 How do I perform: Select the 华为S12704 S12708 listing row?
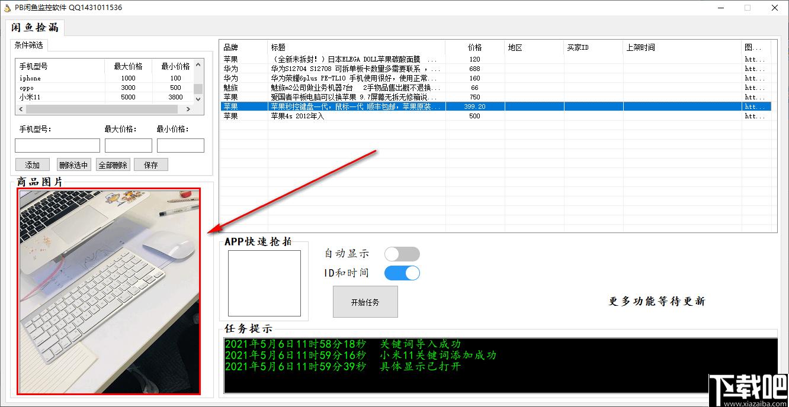[x=495, y=69]
